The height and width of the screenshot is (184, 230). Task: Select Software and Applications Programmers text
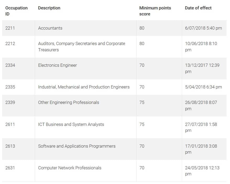coord(77,146)
